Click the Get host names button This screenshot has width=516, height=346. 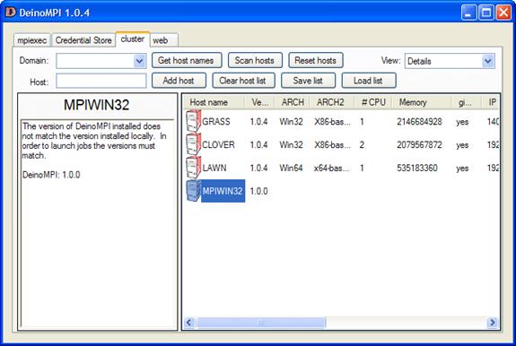pyautogui.click(x=187, y=60)
